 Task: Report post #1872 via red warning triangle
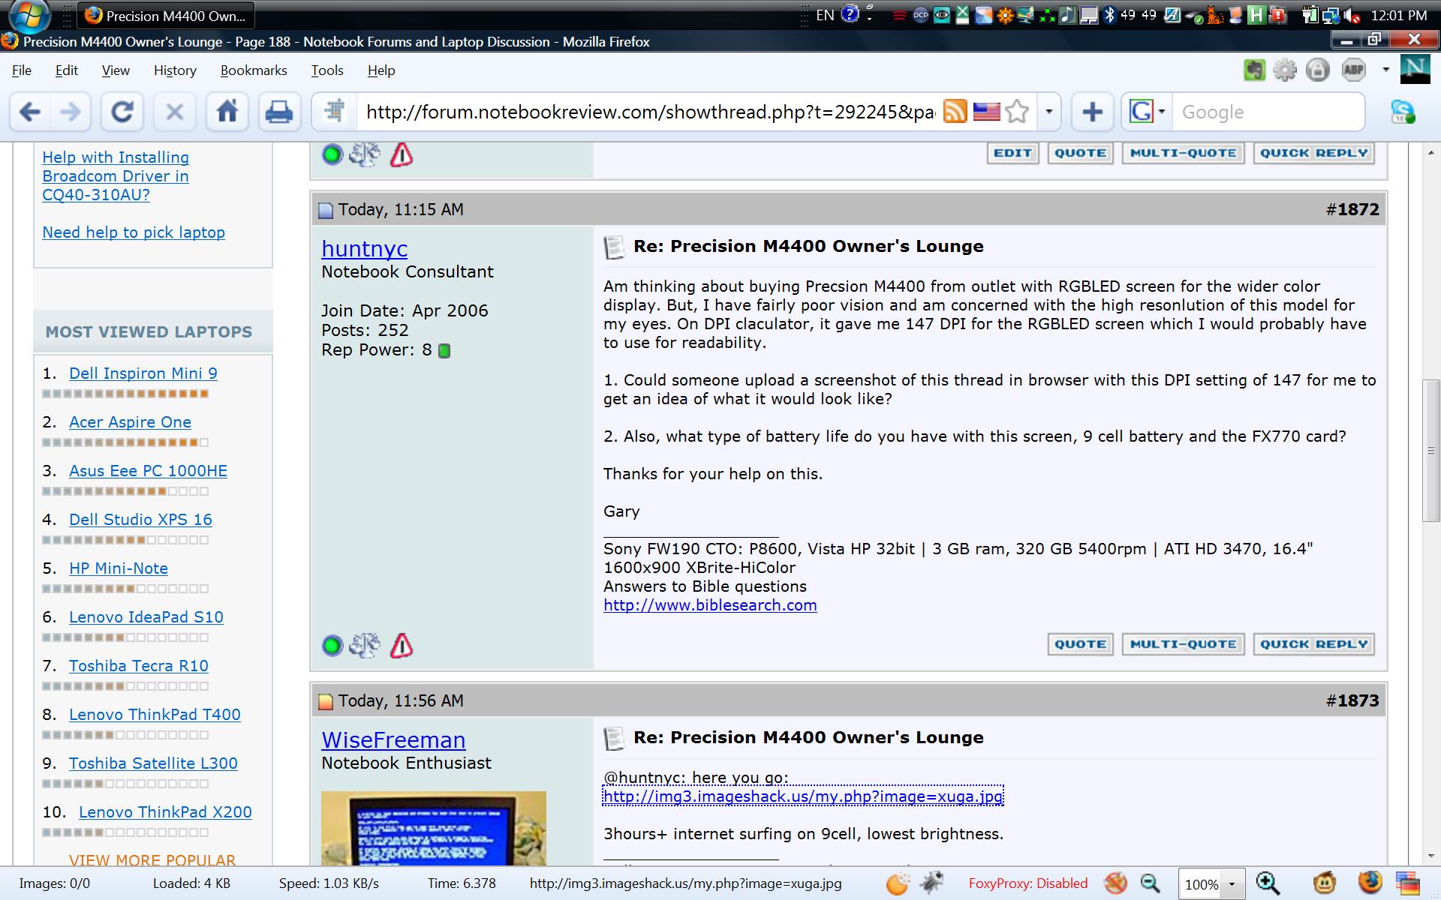tap(402, 645)
